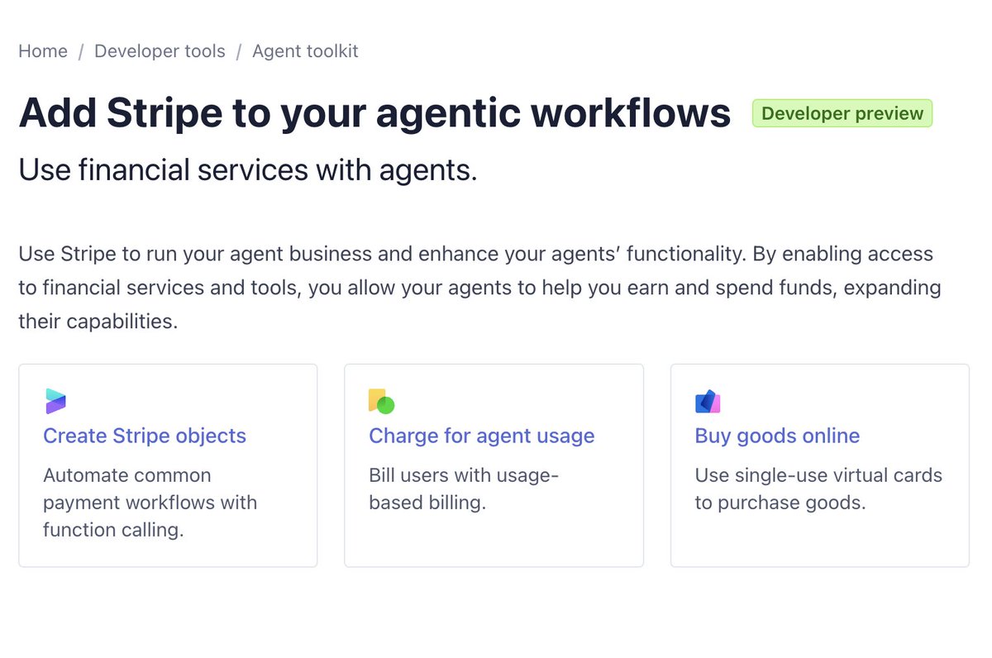The width and height of the screenshot is (992, 658).
Task: Open Developer tools from the breadcrumb
Action: [x=160, y=51]
